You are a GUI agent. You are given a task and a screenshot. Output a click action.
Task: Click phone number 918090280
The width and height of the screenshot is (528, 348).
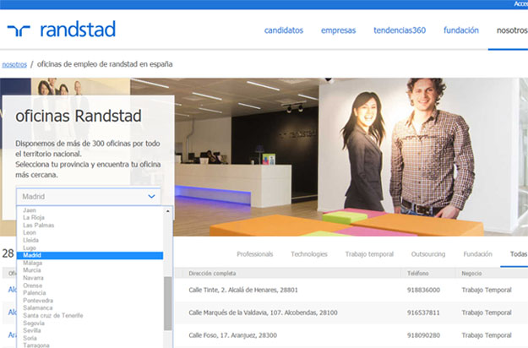coord(423,335)
